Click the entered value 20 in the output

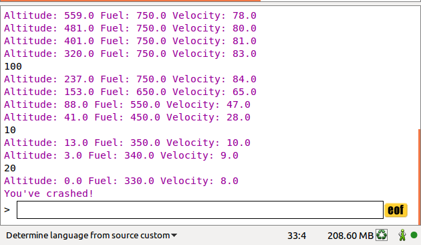[x=10, y=168]
